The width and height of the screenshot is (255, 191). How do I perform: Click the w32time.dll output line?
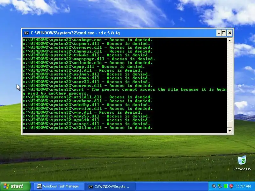(x=88, y=128)
